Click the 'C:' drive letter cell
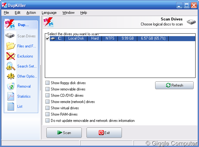The width and height of the screenshot is (199, 147). click(60, 38)
